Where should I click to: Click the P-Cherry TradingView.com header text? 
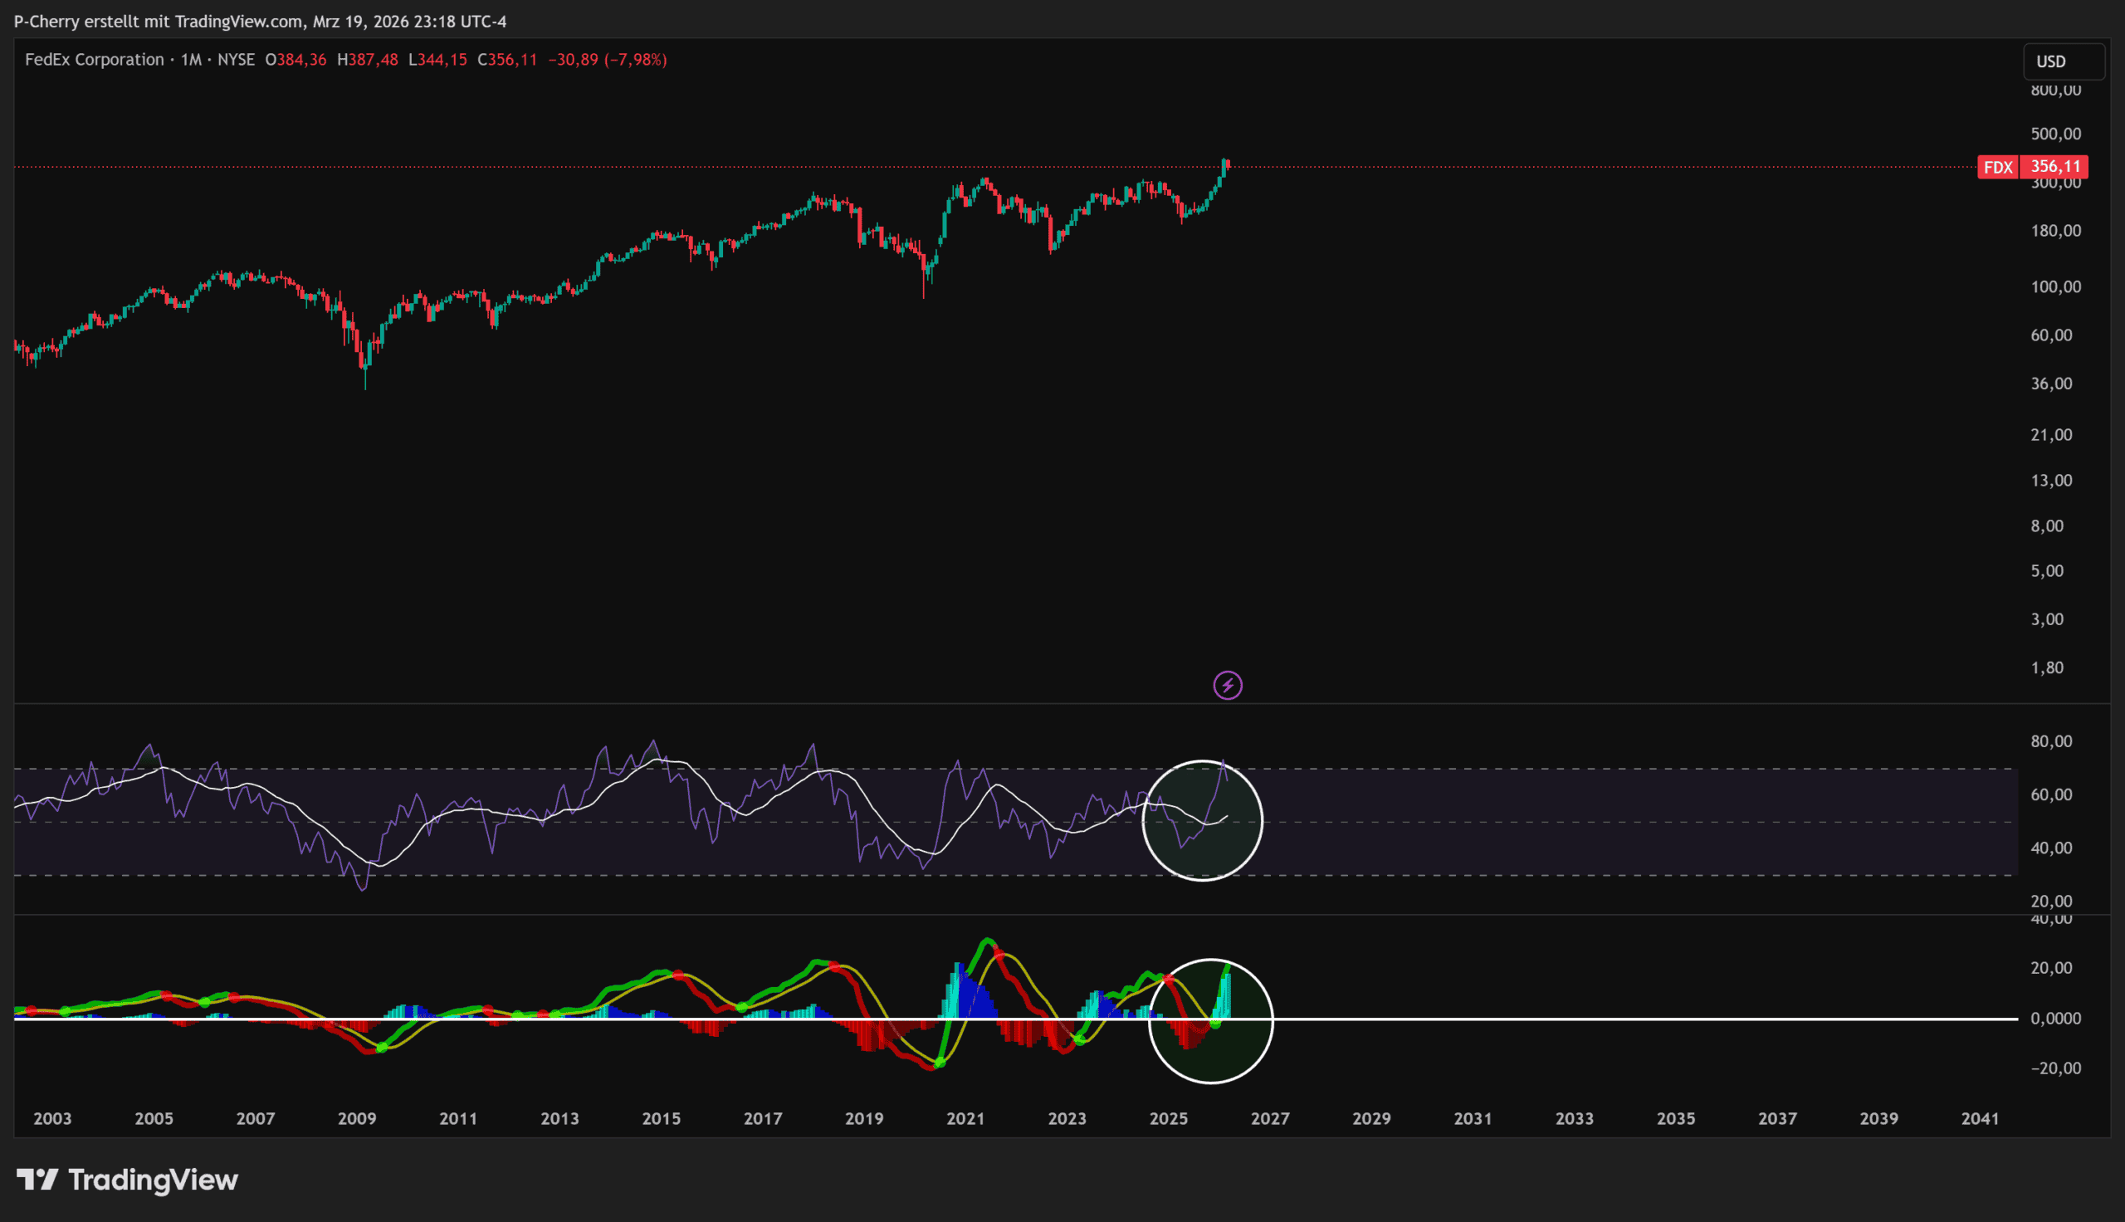click(x=260, y=21)
